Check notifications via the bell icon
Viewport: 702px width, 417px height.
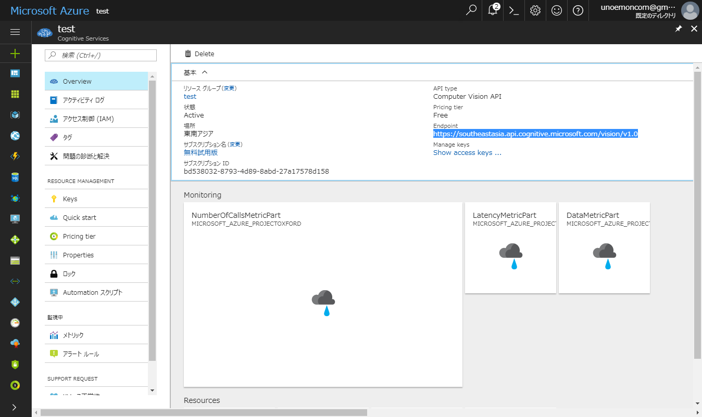point(492,10)
